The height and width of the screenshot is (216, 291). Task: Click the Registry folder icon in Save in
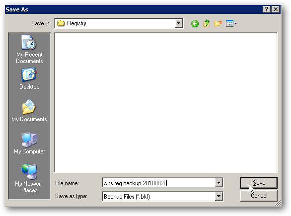point(61,23)
